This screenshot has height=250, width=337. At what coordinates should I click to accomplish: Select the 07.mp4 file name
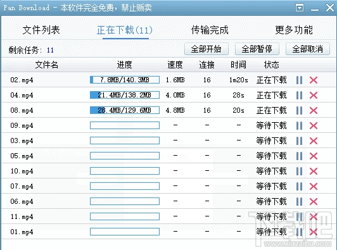[22, 186]
